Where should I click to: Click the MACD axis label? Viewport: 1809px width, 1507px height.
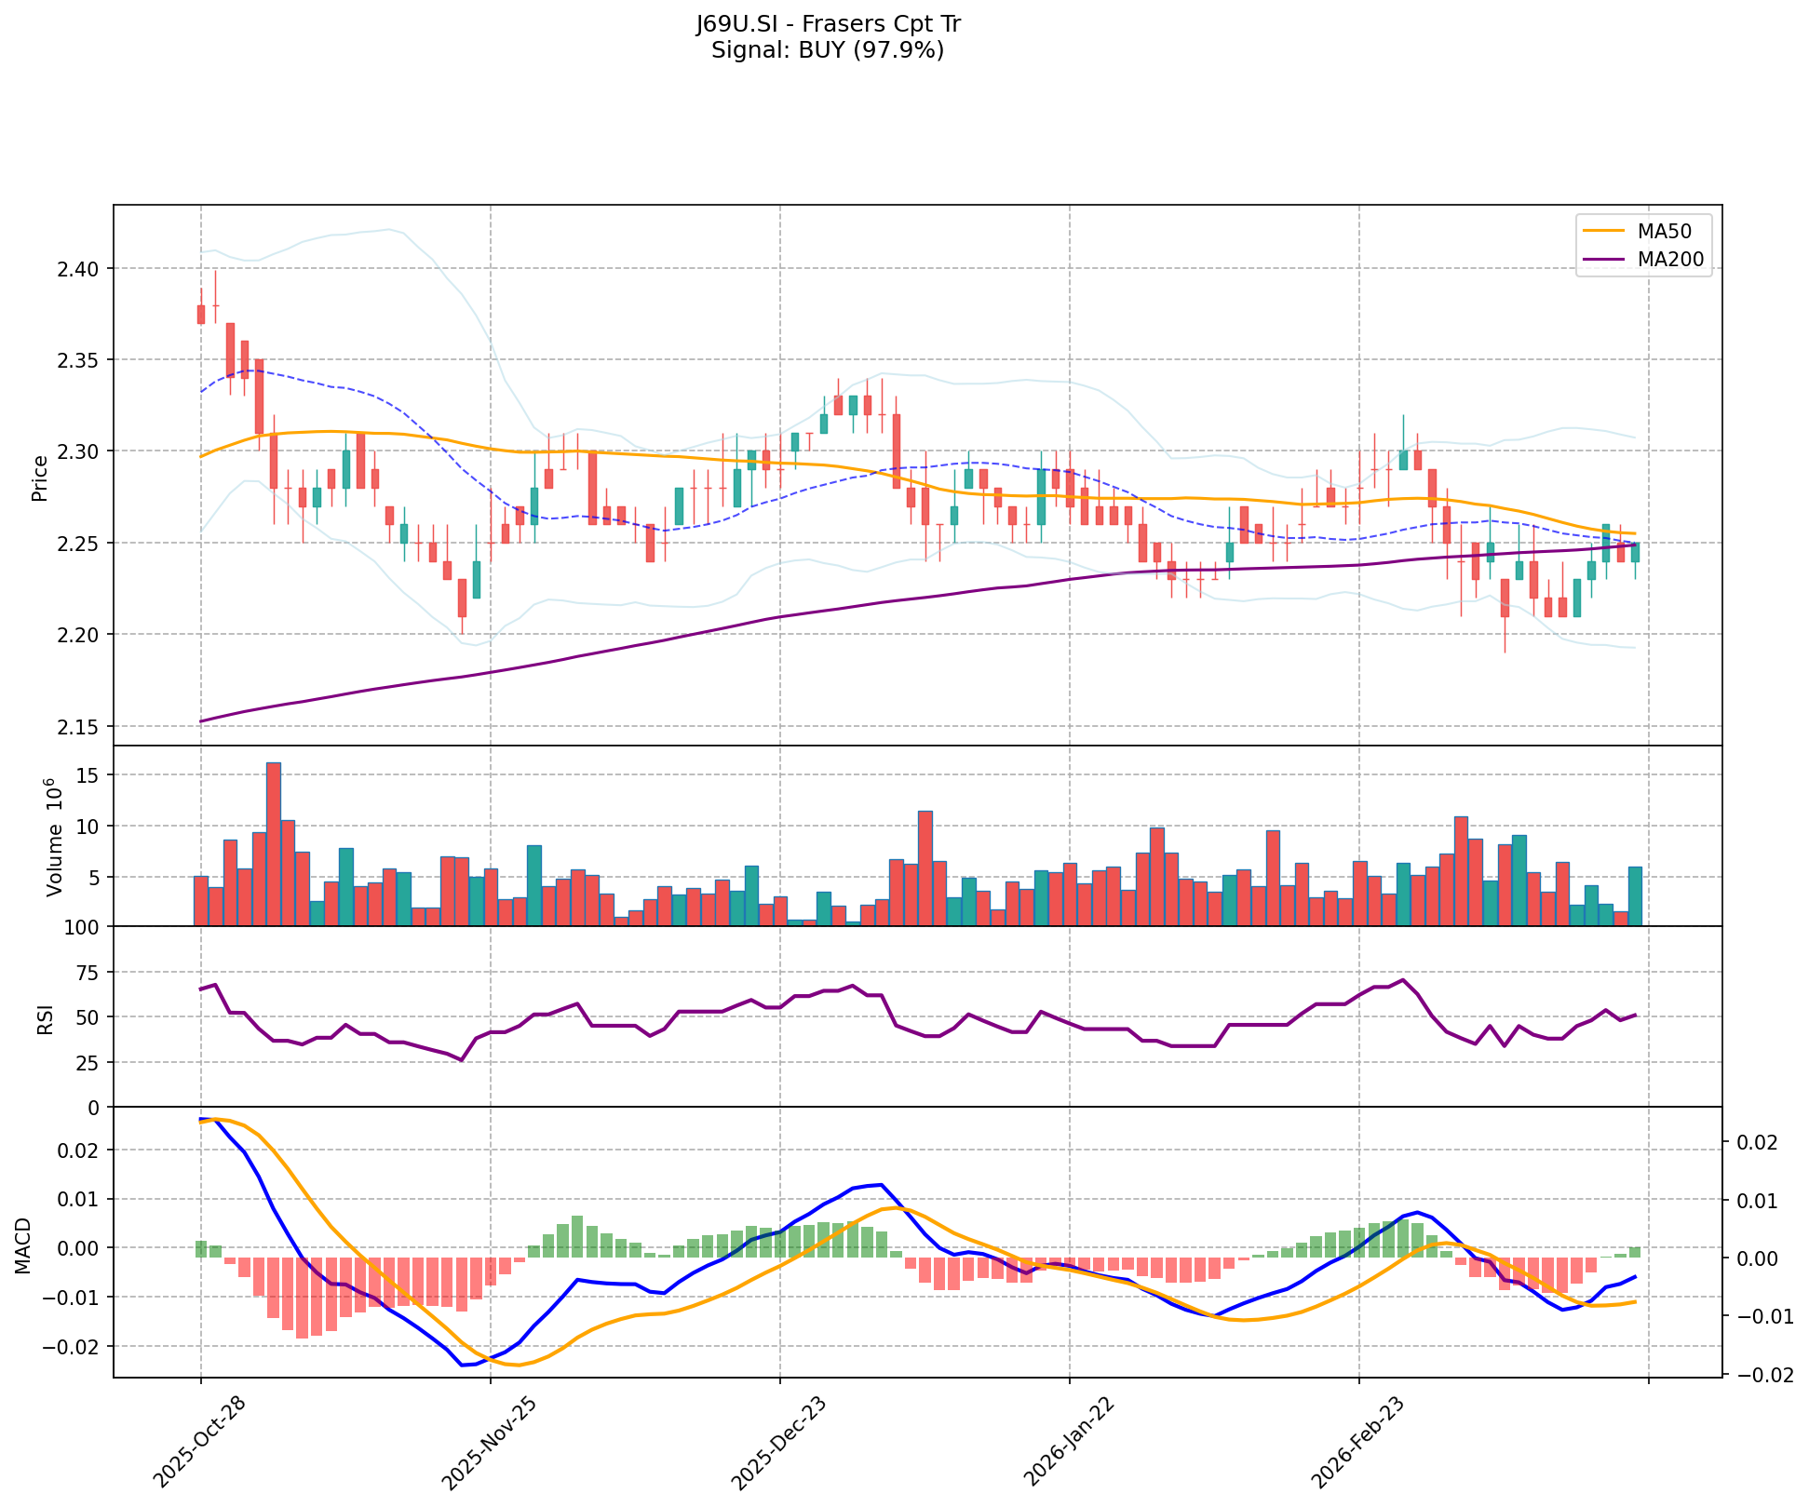[24, 1245]
